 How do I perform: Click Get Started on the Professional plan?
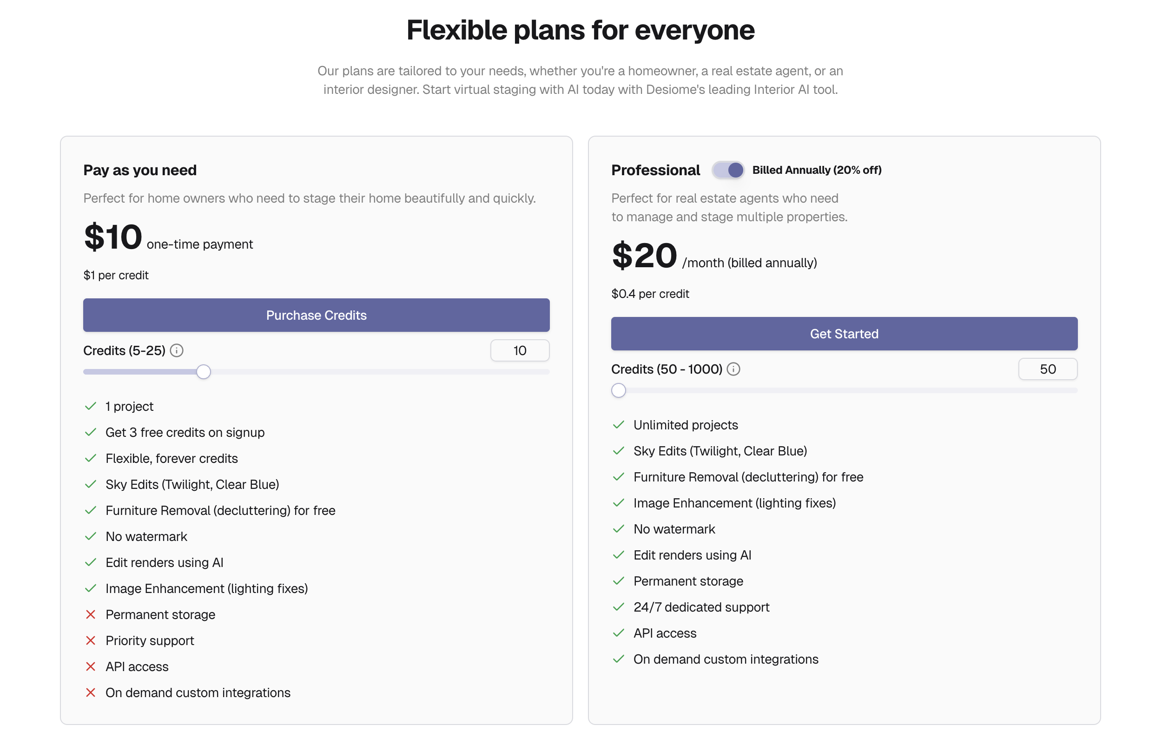click(x=844, y=333)
